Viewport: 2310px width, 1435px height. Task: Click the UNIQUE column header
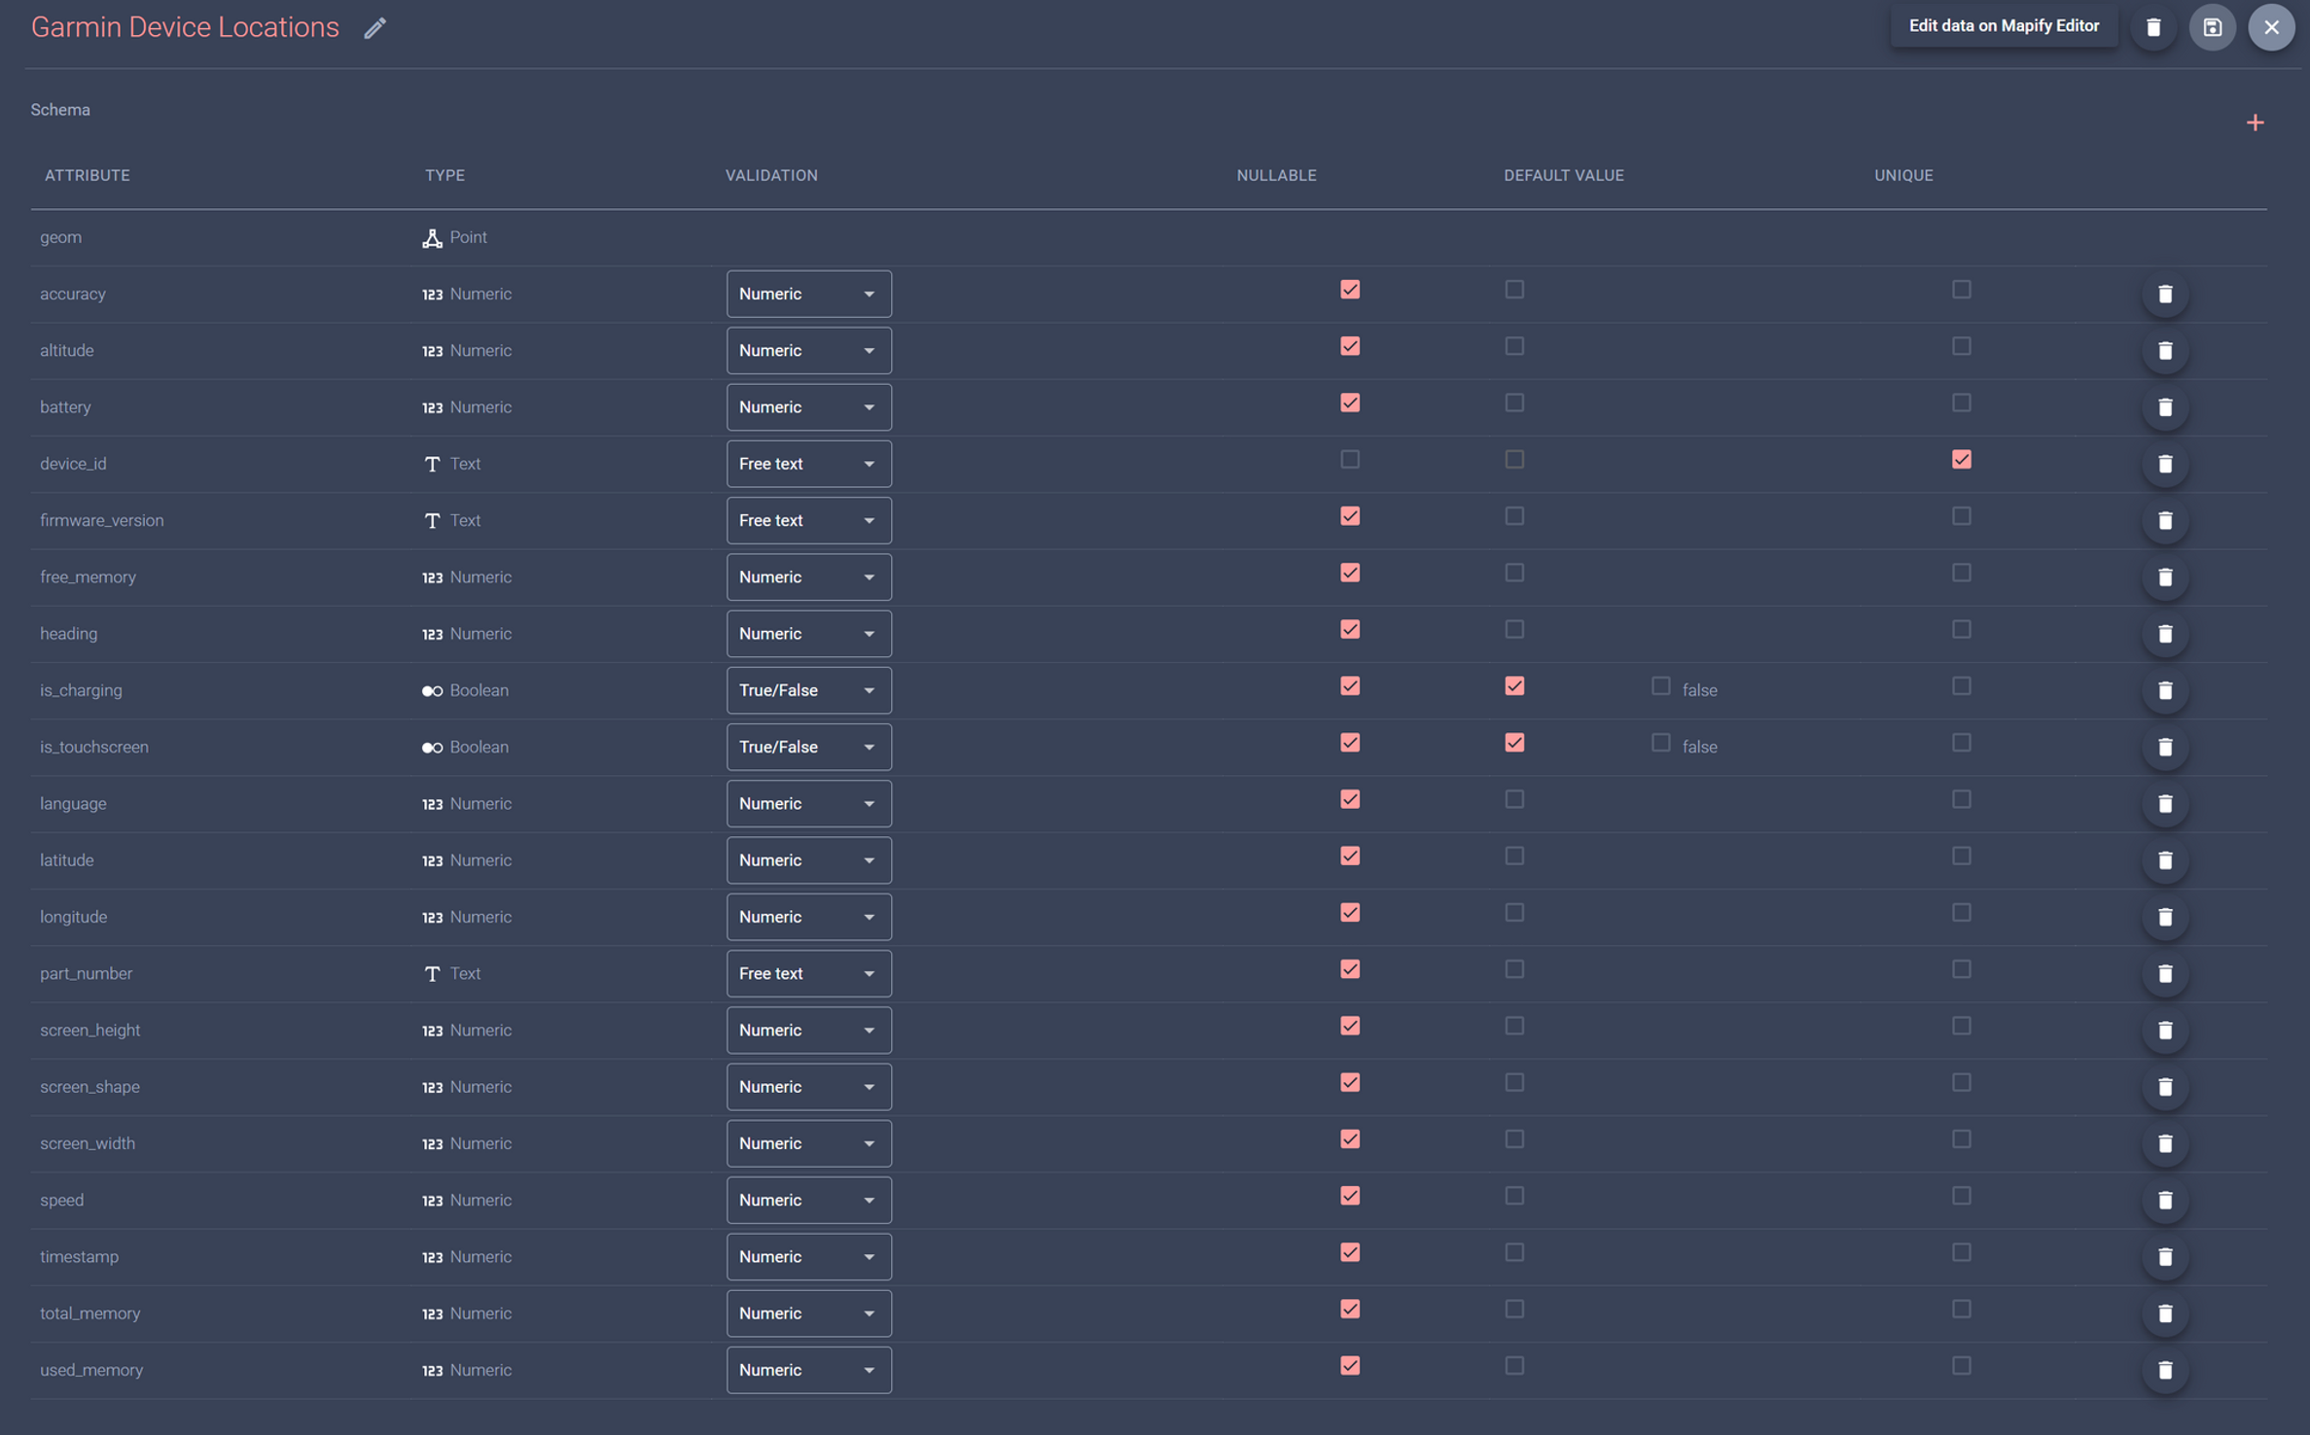[x=1903, y=175]
